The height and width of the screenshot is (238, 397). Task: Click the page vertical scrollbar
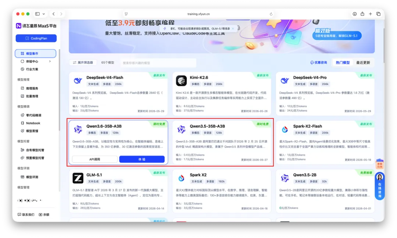384,45
